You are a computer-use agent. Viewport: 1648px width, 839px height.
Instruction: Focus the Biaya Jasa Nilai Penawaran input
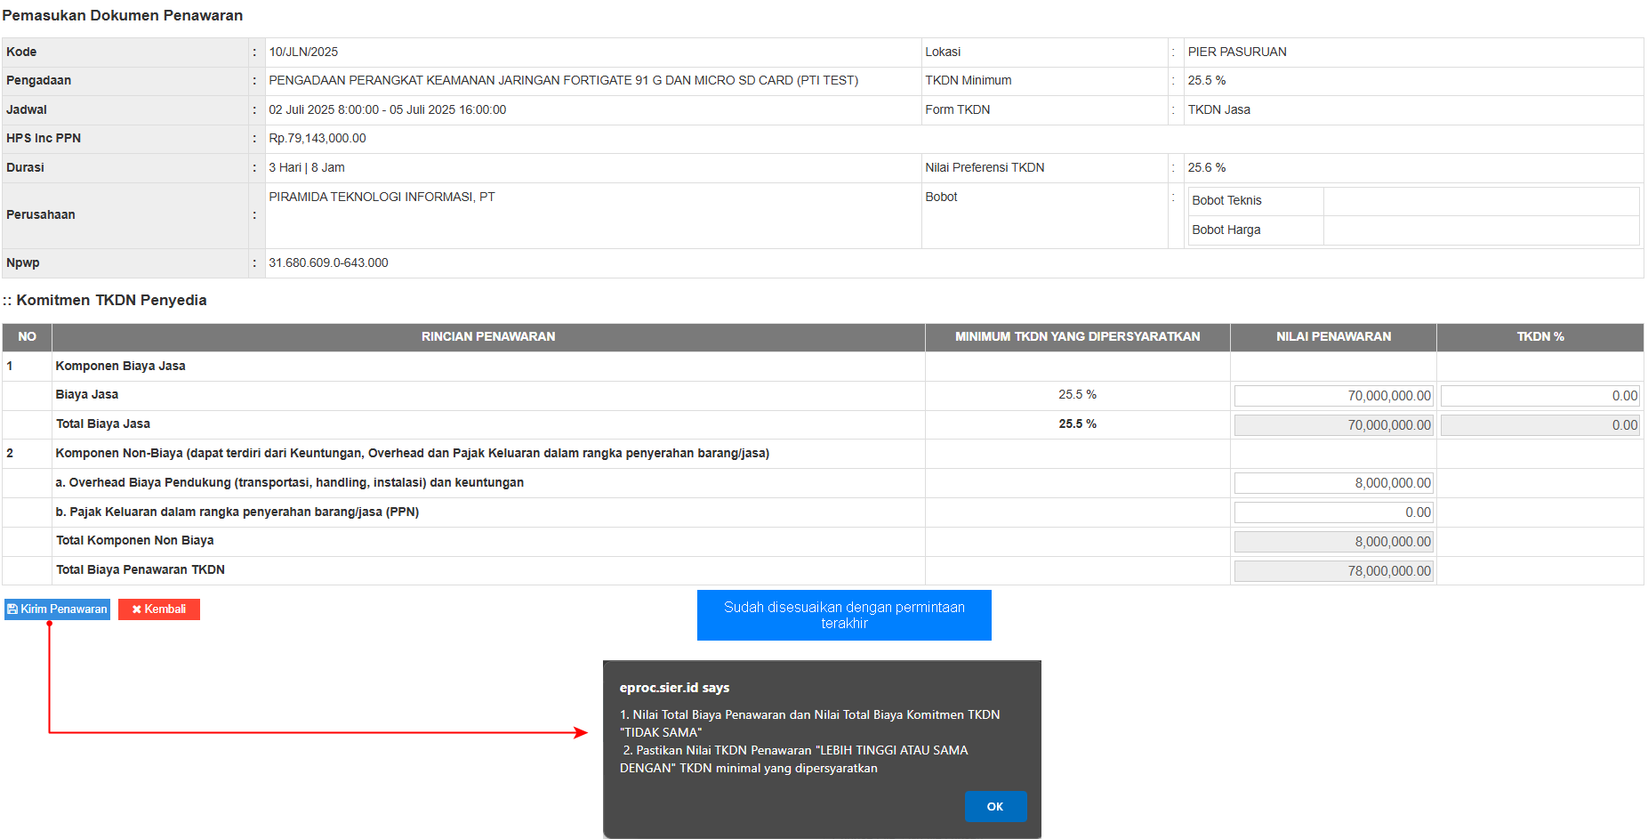coord(1332,396)
